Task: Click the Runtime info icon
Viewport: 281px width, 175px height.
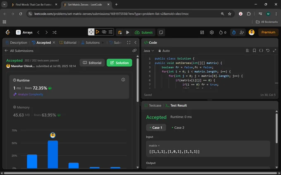Action: pos(123,79)
